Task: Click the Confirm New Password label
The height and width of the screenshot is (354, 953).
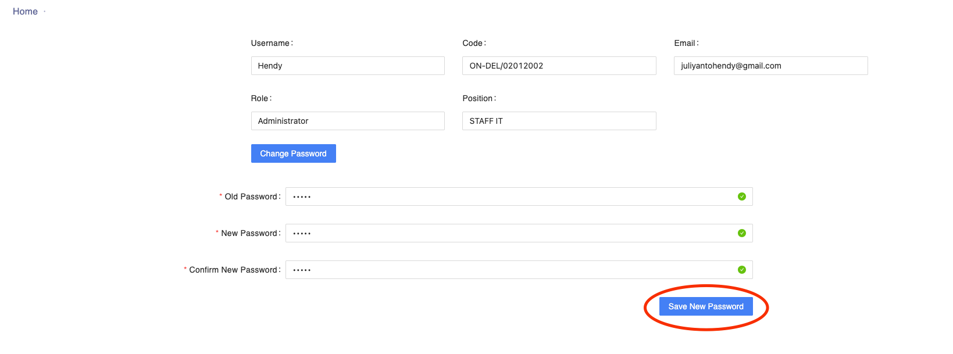Action: (x=233, y=270)
